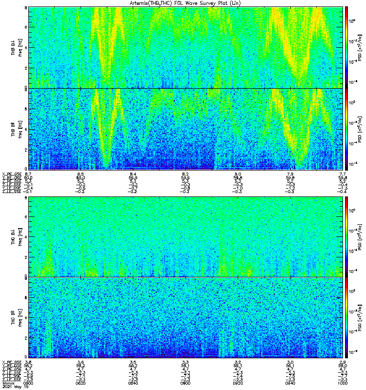Select the THB B⊥ freq [Hz] axis label

(17, 47)
